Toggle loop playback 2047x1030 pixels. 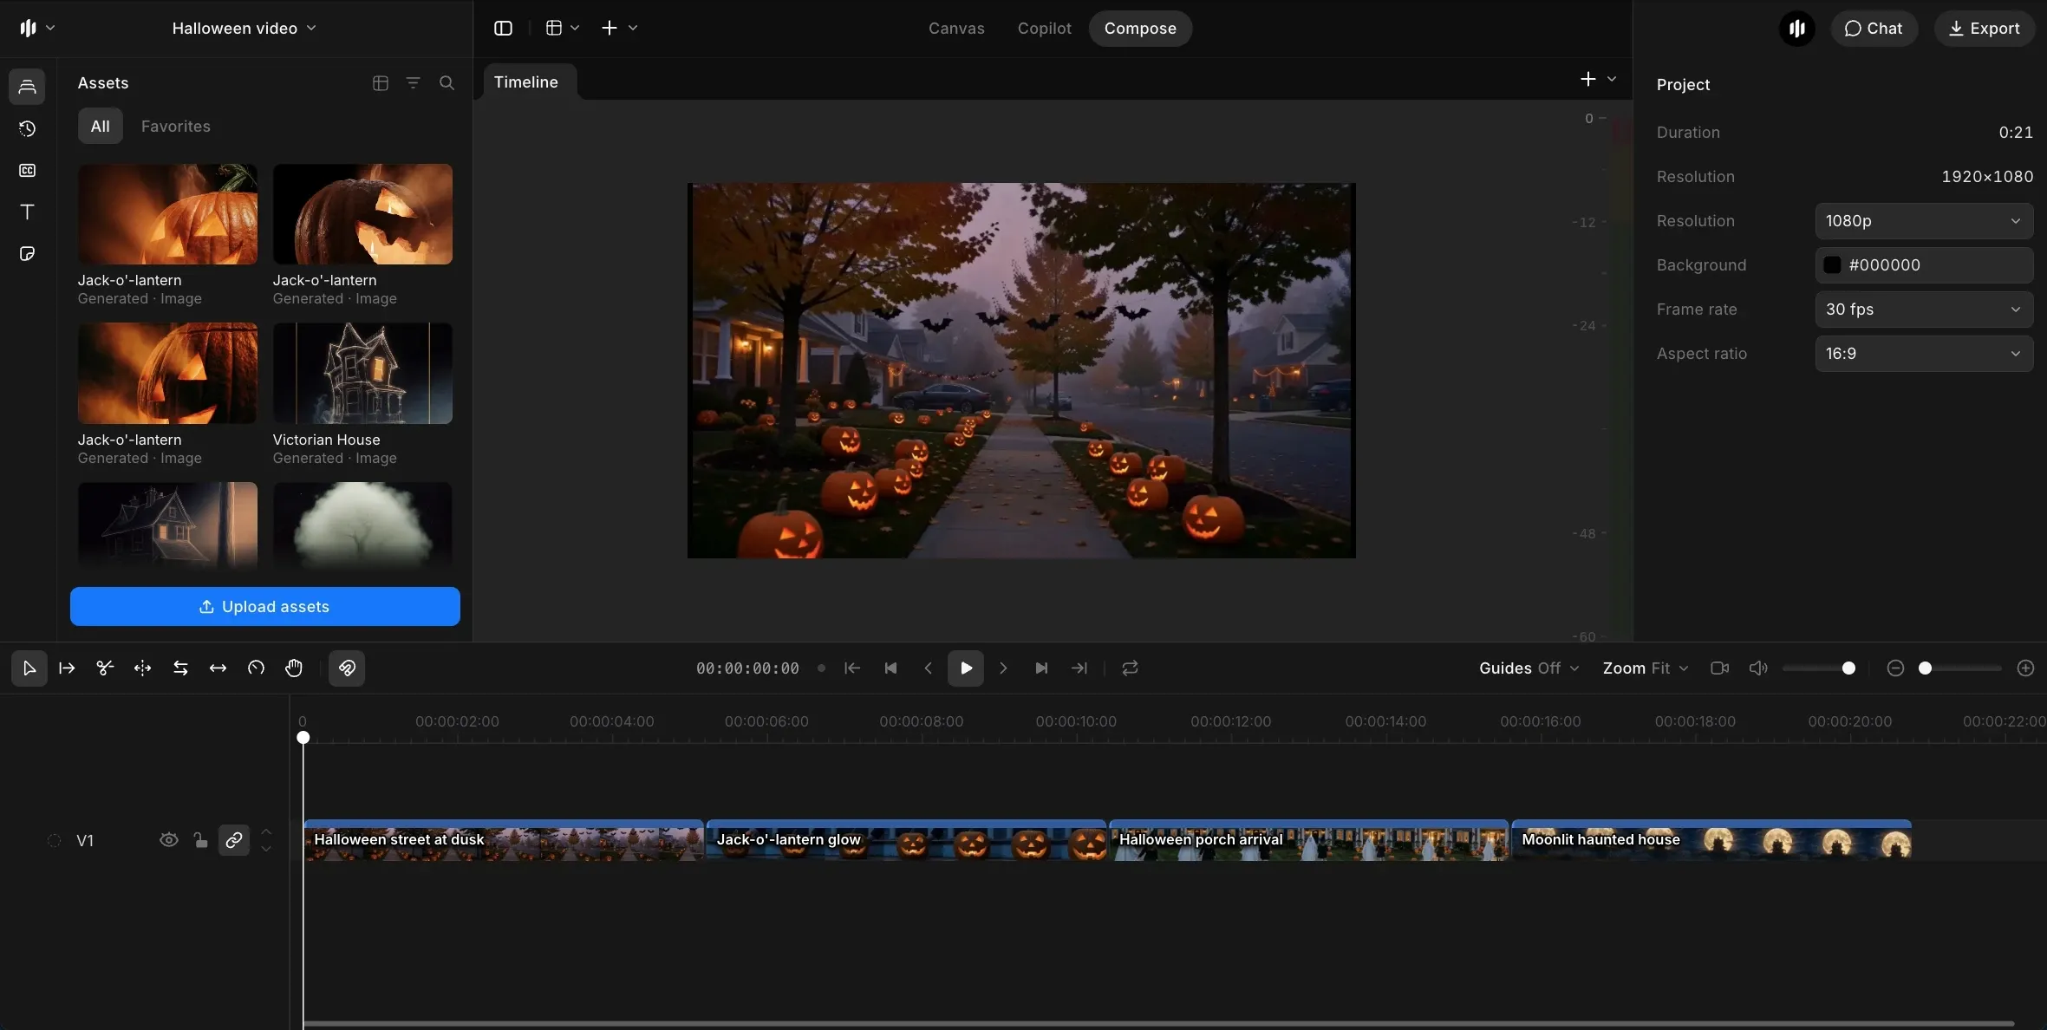1130,668
